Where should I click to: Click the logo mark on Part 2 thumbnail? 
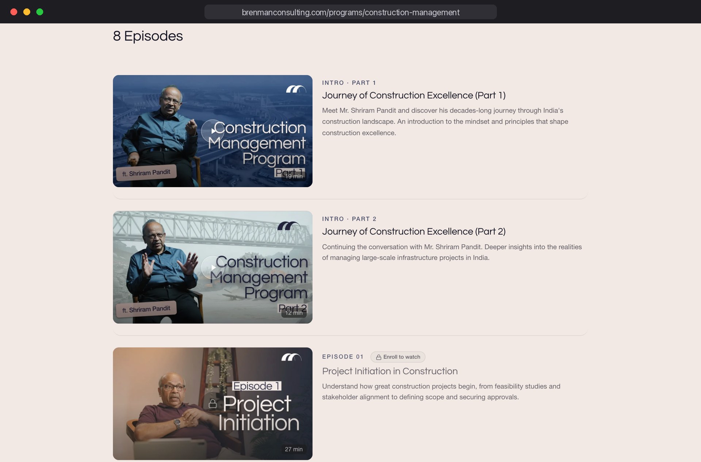(289, 226)
